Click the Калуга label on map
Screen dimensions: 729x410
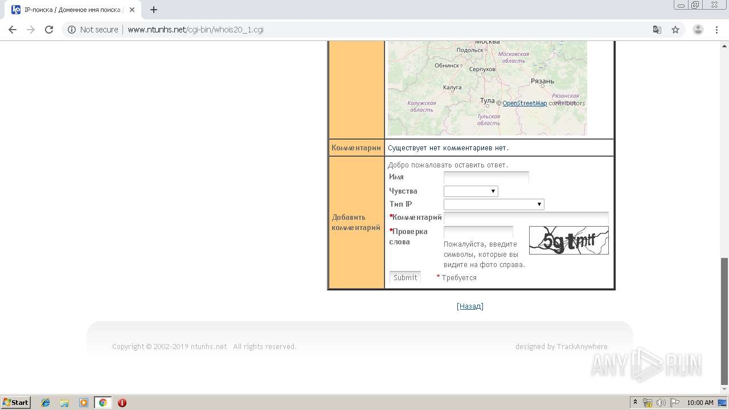pyautogui.click(x=452, y=87)
